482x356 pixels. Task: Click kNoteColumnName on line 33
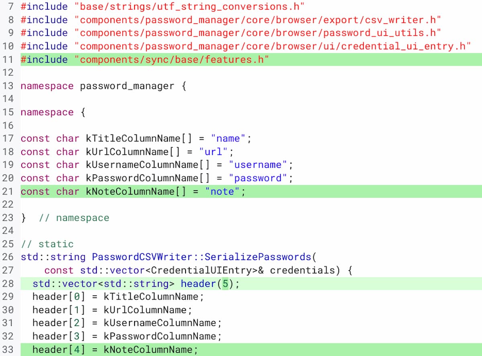click(148, 350)
